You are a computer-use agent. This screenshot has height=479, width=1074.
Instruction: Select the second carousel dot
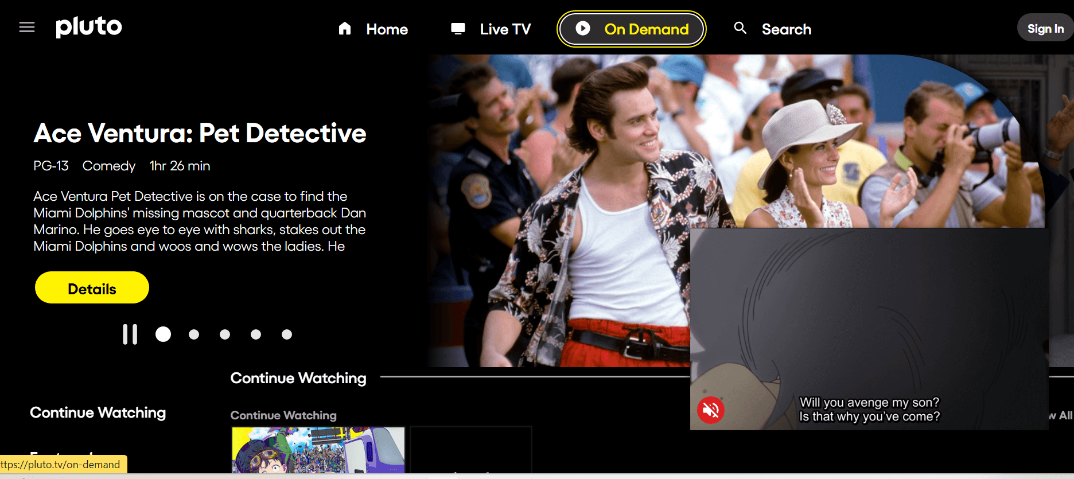194,334
